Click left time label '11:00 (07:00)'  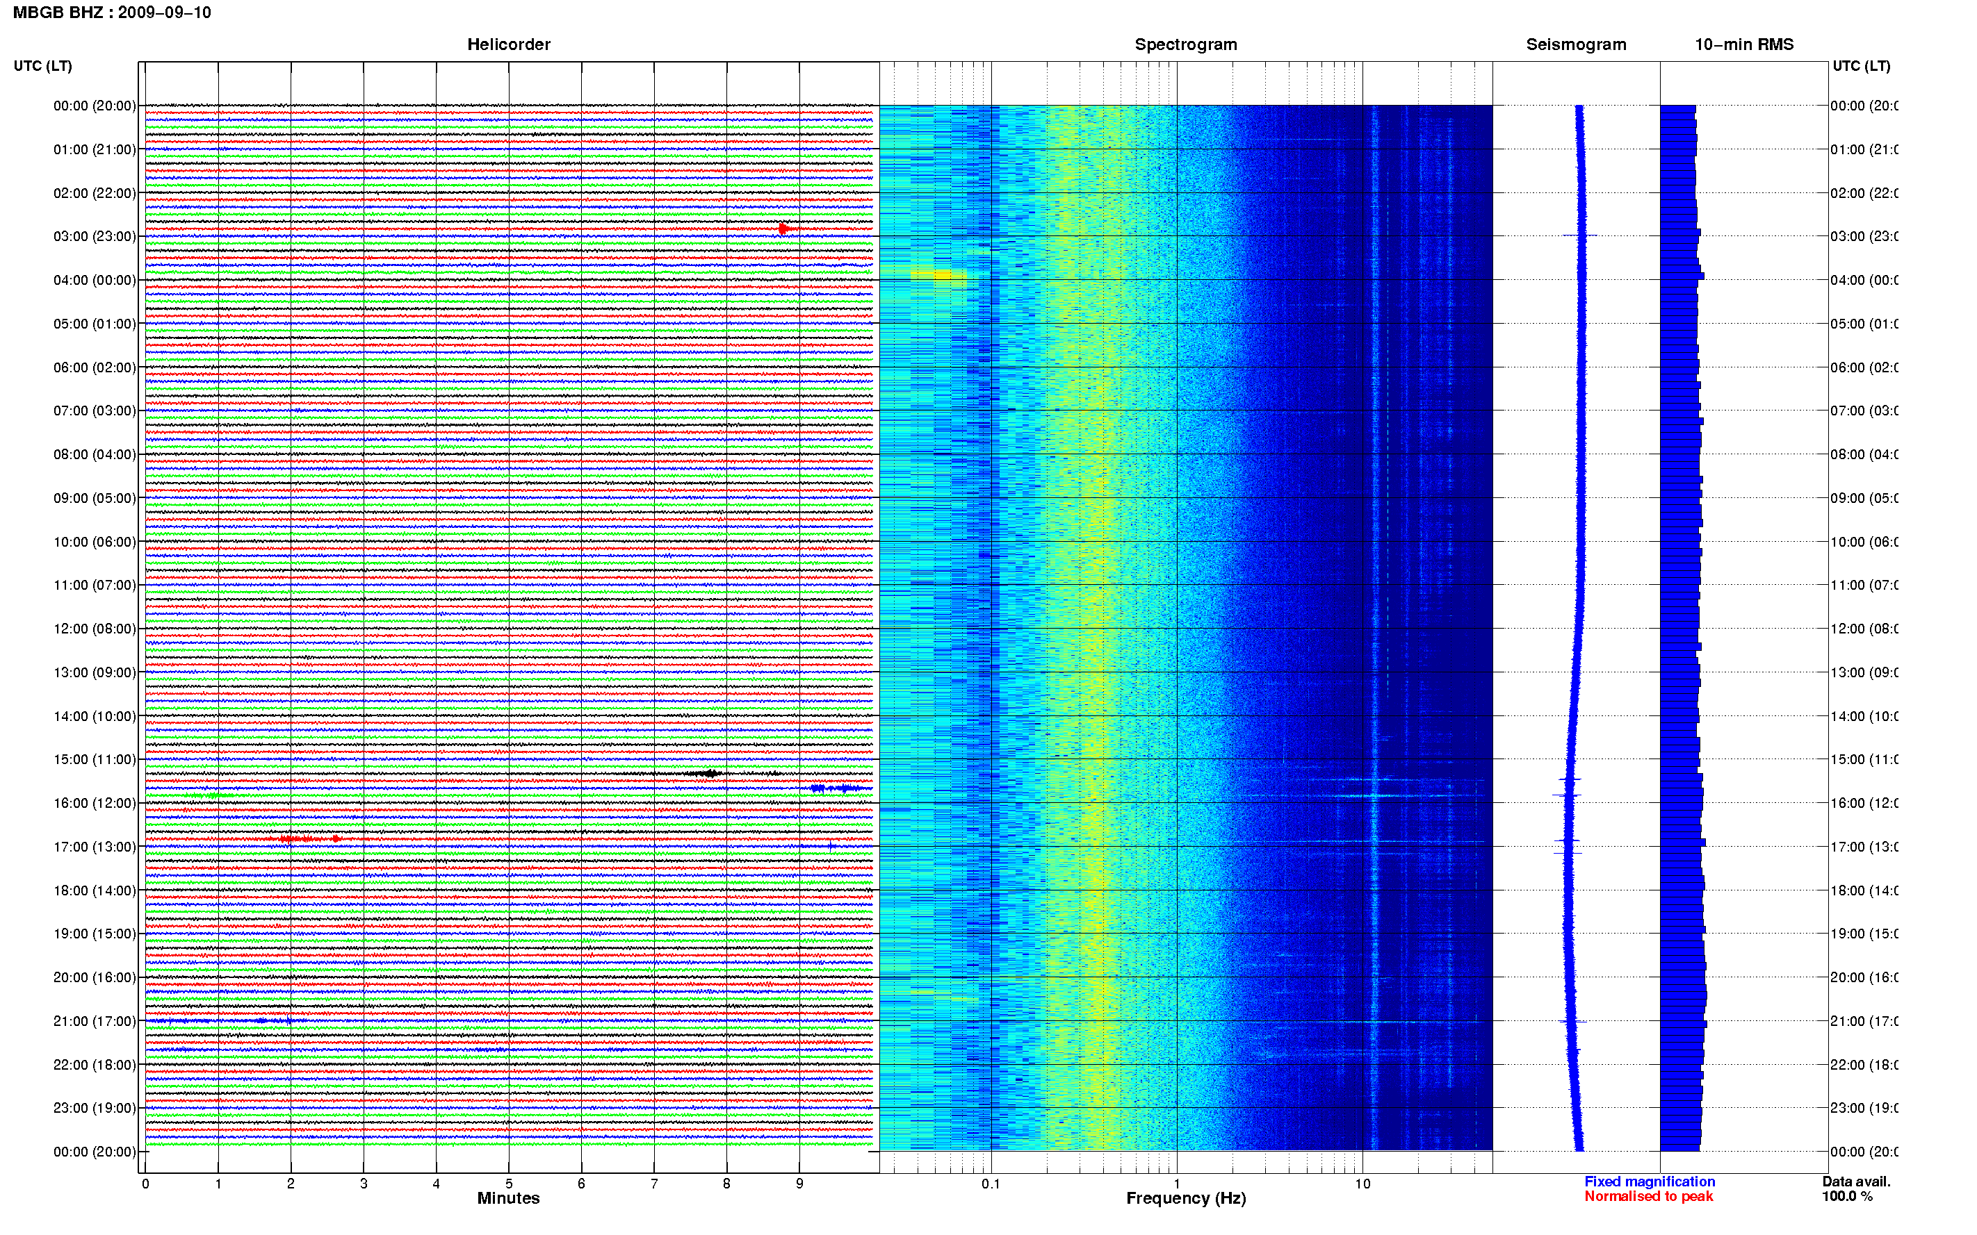point(95,585)
